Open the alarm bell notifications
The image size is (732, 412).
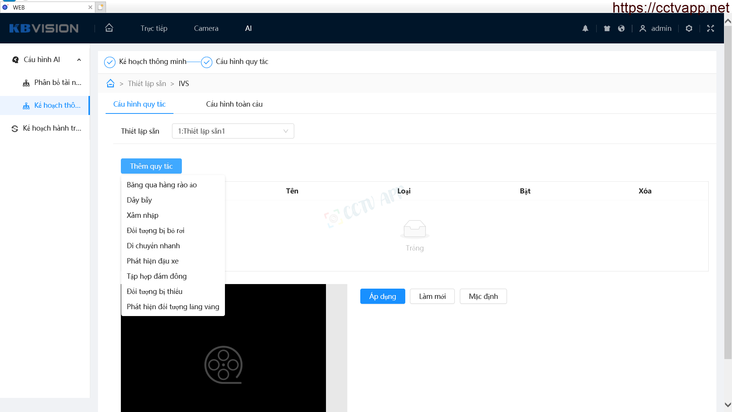(x=585, y=28)
